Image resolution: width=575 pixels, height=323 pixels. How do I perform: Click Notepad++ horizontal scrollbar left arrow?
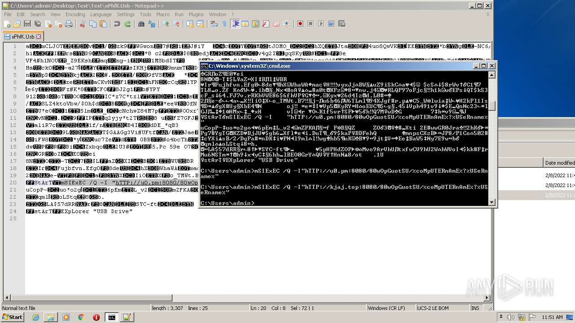(7, 297)
